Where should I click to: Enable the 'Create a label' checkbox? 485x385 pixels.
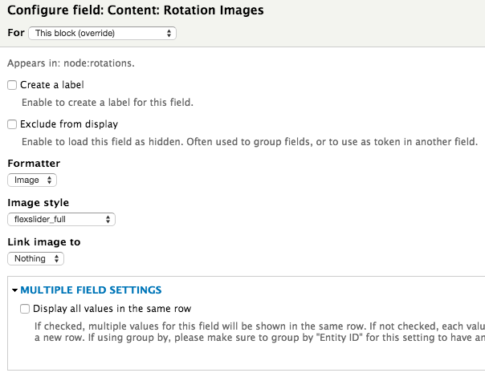[x=12, y=84]
